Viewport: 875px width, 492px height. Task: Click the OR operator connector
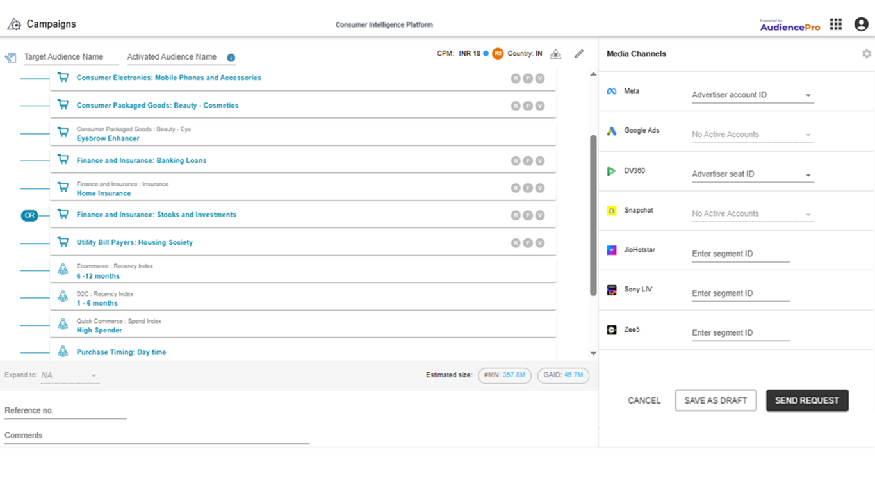[29, 215]
